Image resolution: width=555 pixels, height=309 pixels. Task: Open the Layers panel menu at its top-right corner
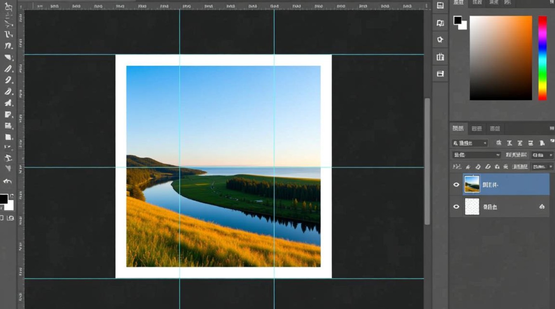tap(552, 129)
